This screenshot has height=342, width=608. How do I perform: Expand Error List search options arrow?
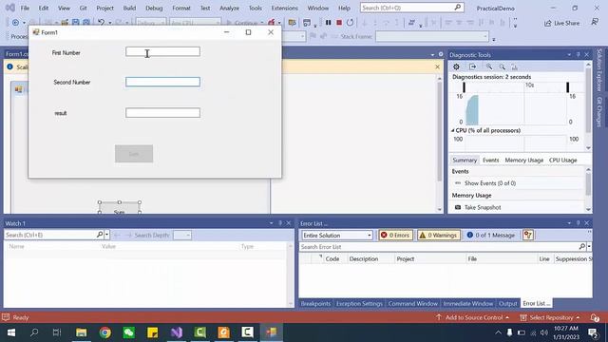tap(589, 247)
